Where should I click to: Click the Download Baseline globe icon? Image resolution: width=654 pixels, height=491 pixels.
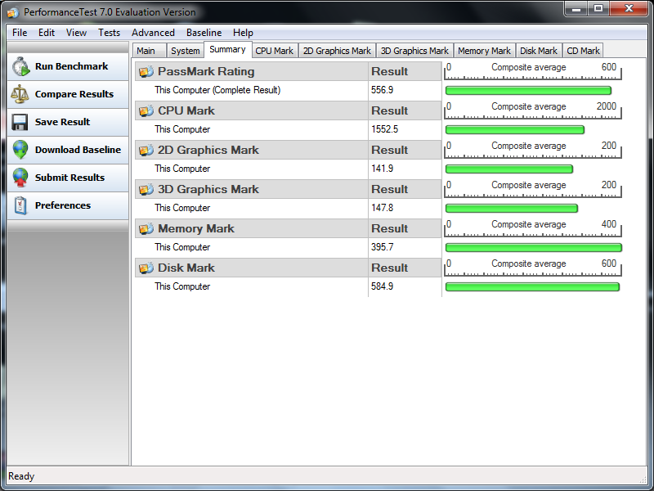tap(20, 150)
